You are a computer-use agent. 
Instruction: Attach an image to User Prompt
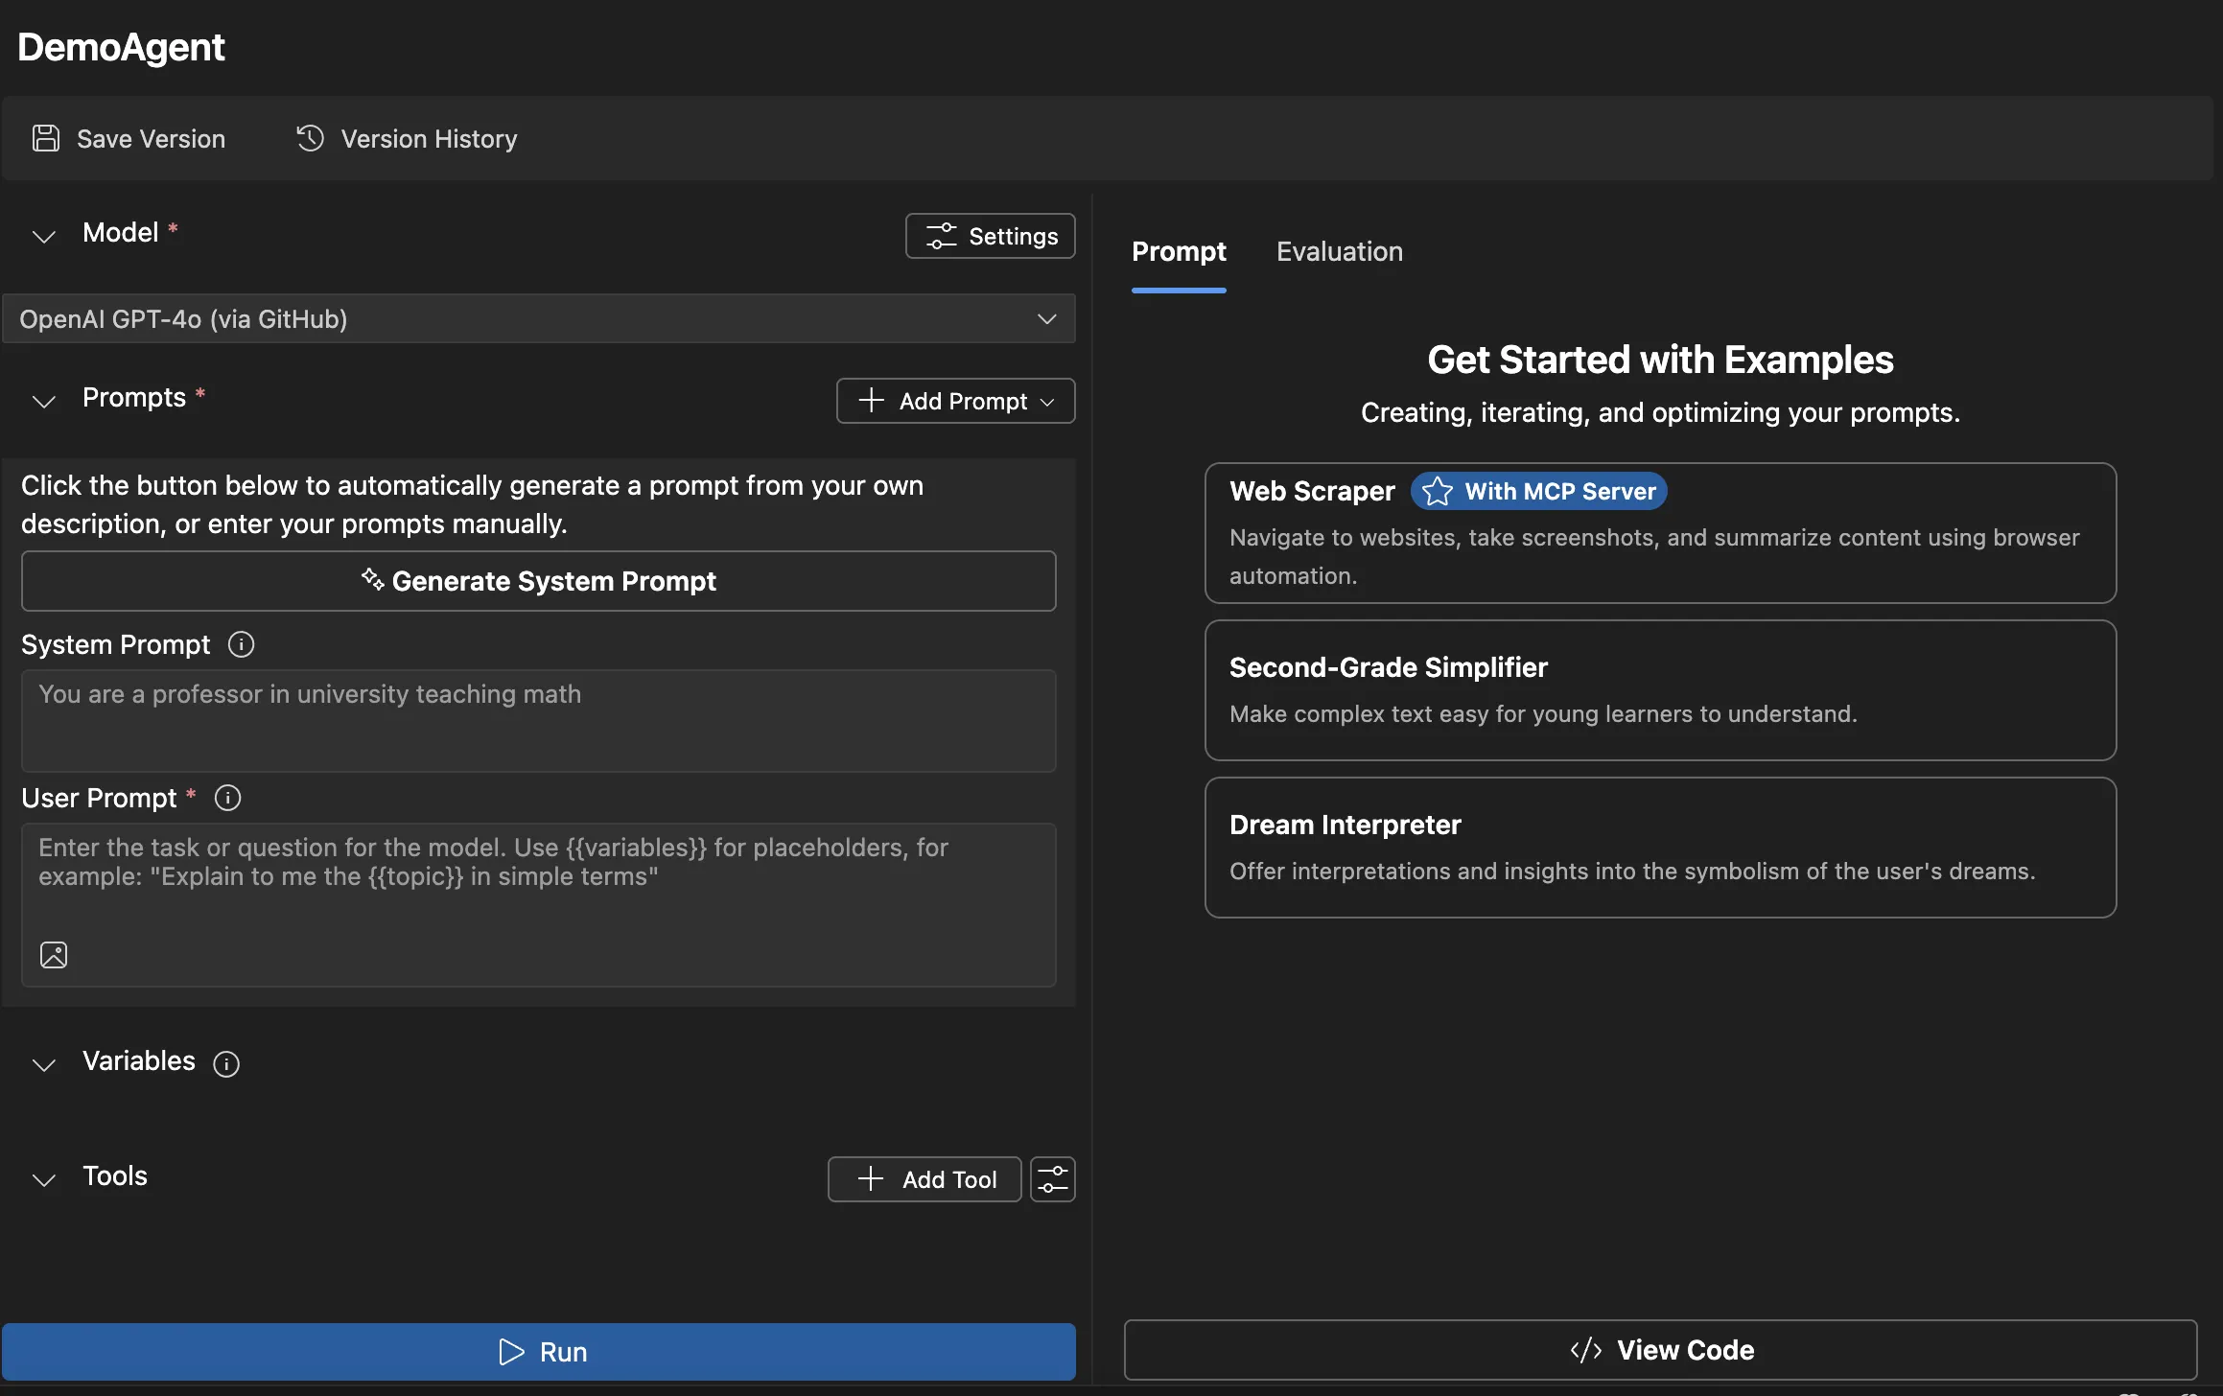[x=54, y=955]
